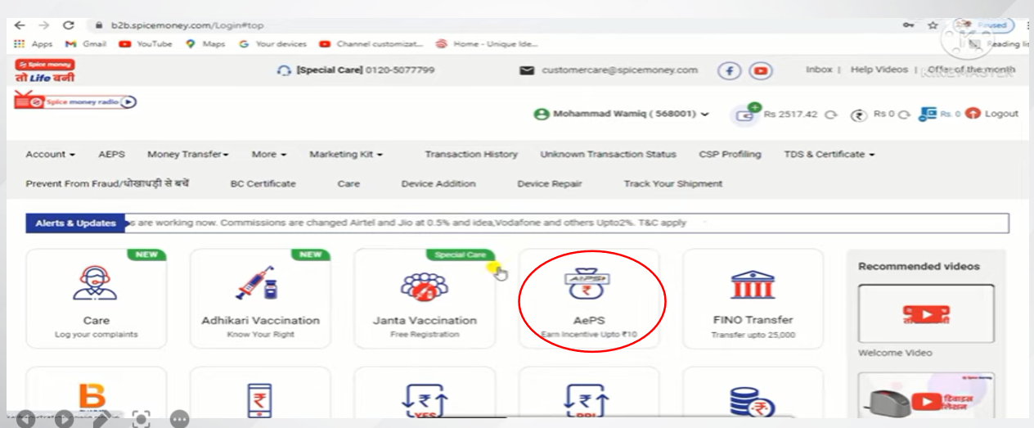
Task: Open Track Your Shipment
Action: 672,184
